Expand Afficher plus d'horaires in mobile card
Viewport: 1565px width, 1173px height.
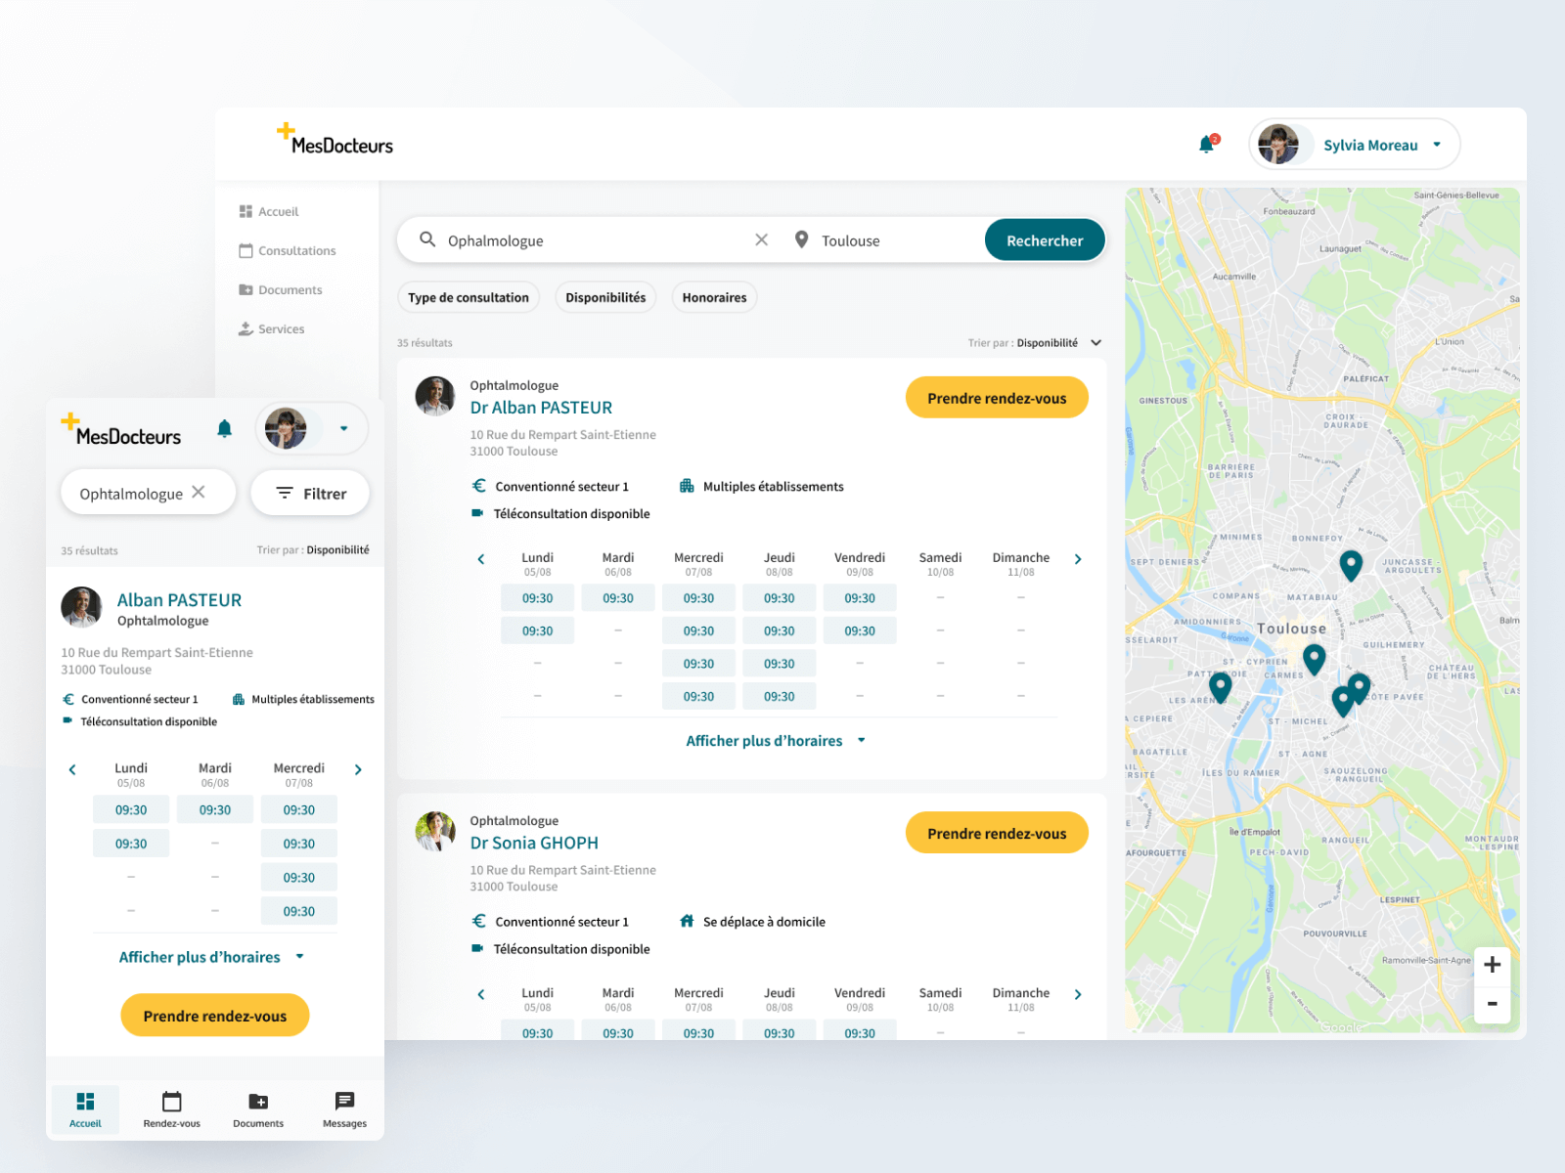click(211, 957)
